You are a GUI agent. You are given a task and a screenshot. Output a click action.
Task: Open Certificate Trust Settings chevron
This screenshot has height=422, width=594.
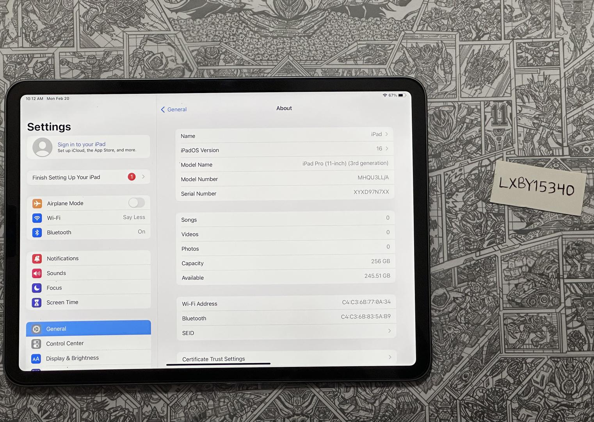click(x=390, y=357)
